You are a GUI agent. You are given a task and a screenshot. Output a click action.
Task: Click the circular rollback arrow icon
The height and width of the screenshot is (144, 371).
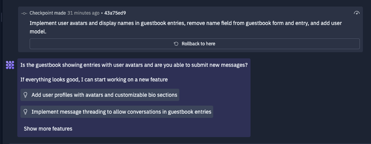pyautogui.click(x=176, y=44)
